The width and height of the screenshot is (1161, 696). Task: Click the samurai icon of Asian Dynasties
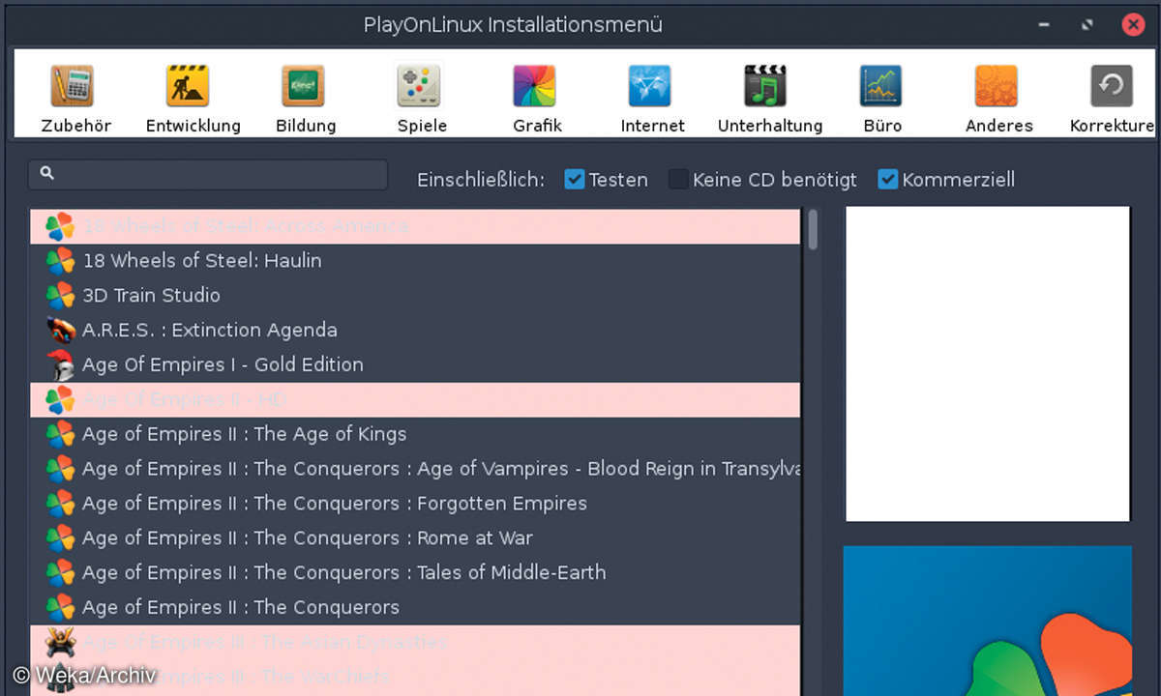pyautogui.click(x=60, y=643)
